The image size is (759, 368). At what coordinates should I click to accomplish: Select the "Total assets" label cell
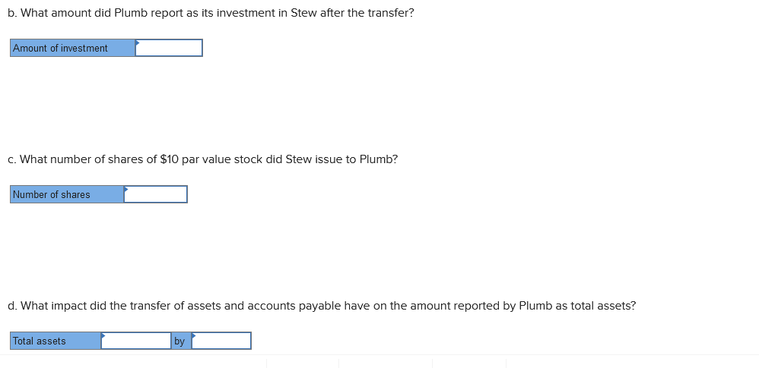[56, 341]
